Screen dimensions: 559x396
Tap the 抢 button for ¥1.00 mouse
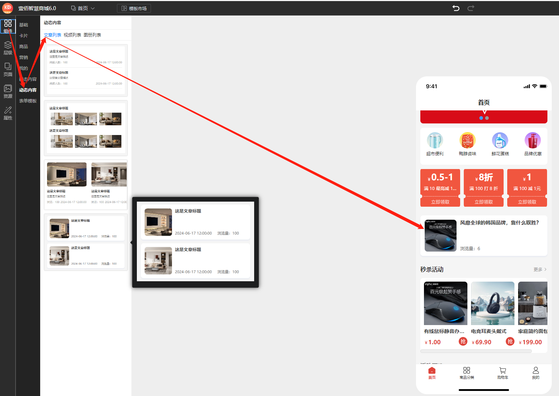coord(463,341)
